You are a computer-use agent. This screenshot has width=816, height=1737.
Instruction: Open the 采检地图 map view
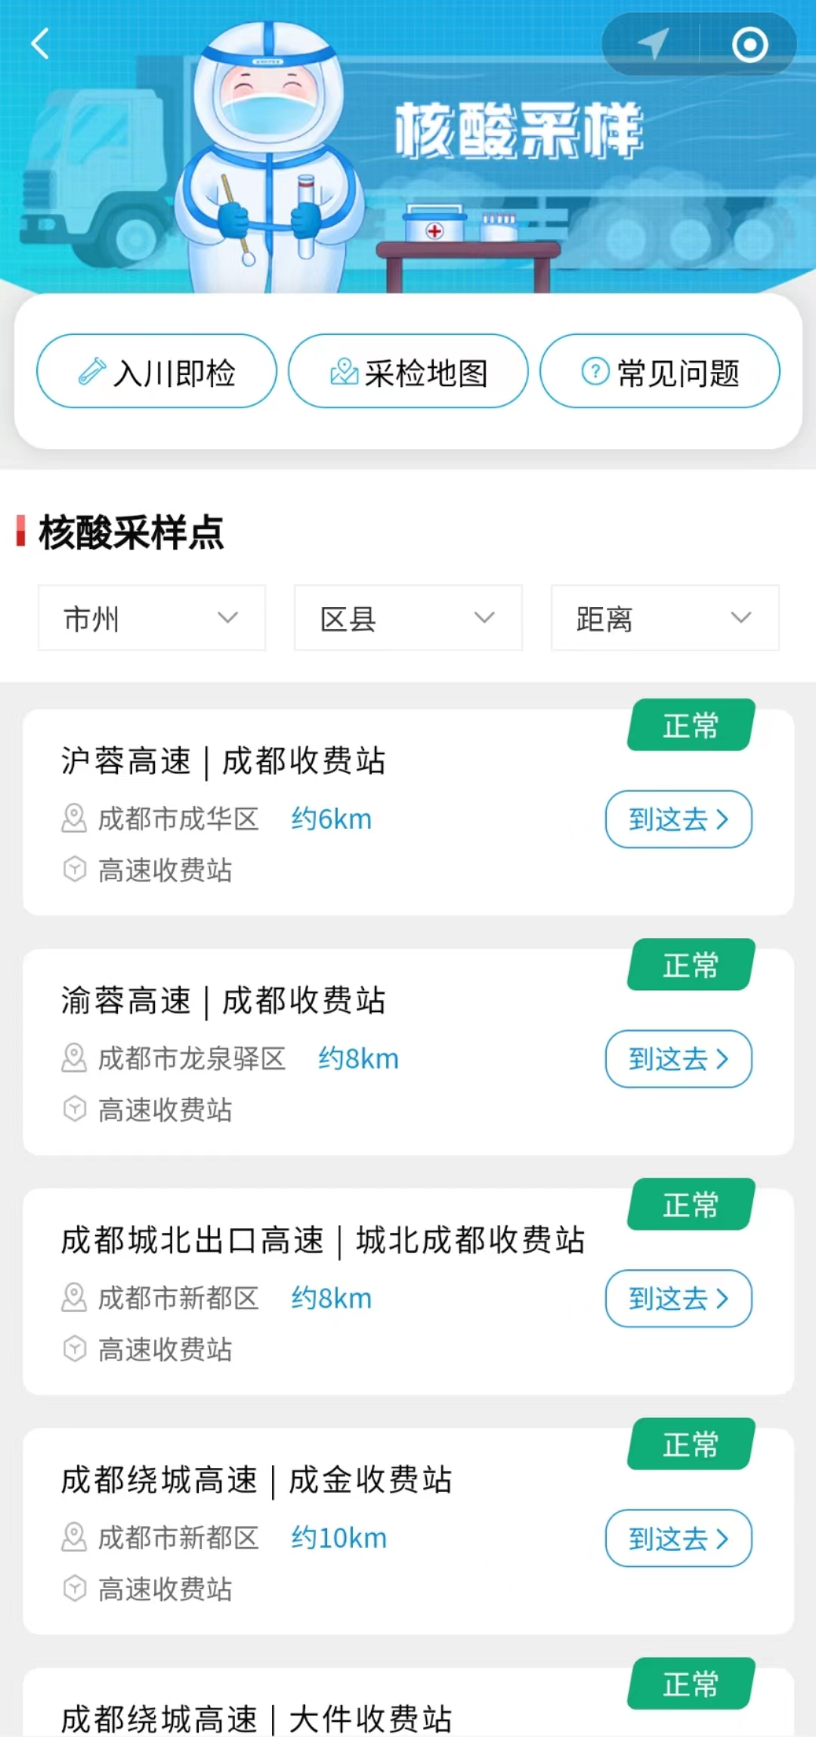point(408,371)
